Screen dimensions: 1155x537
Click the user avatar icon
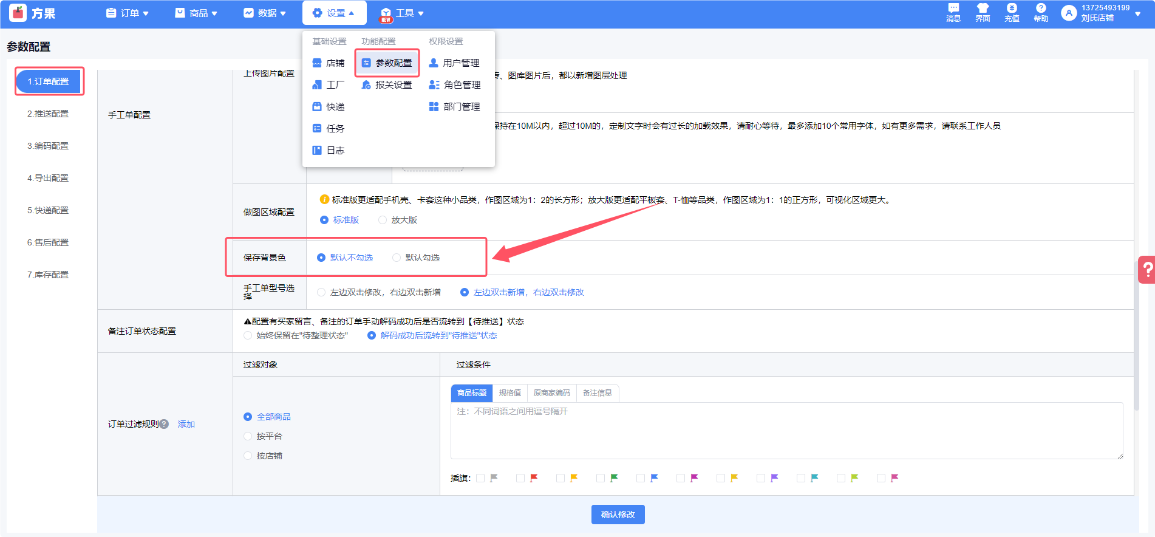pos(1069,13)
